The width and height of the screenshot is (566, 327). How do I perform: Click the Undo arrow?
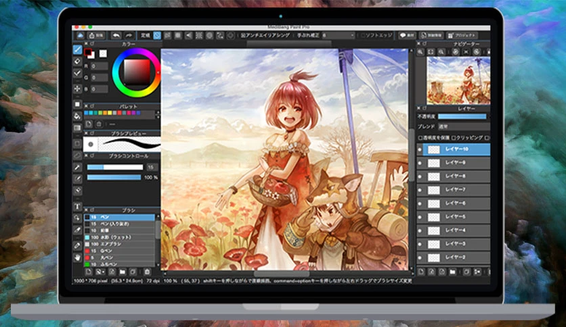point(116,35)
